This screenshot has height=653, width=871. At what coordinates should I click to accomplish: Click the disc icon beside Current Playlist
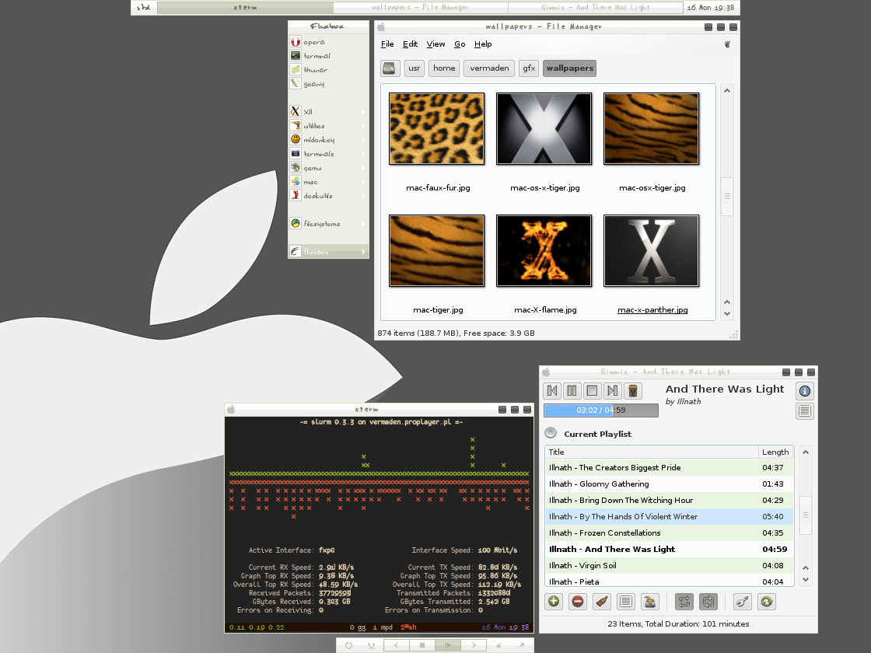(x=551, y=433)
